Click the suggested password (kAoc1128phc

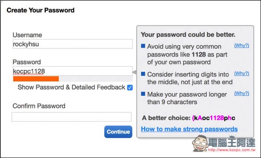click(214, 118)
